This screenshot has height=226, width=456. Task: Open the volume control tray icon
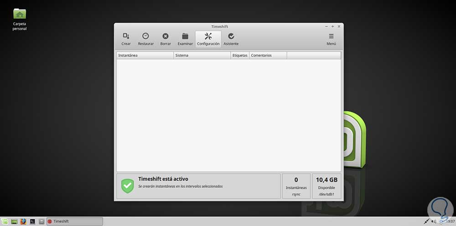[x=433, y=221]
